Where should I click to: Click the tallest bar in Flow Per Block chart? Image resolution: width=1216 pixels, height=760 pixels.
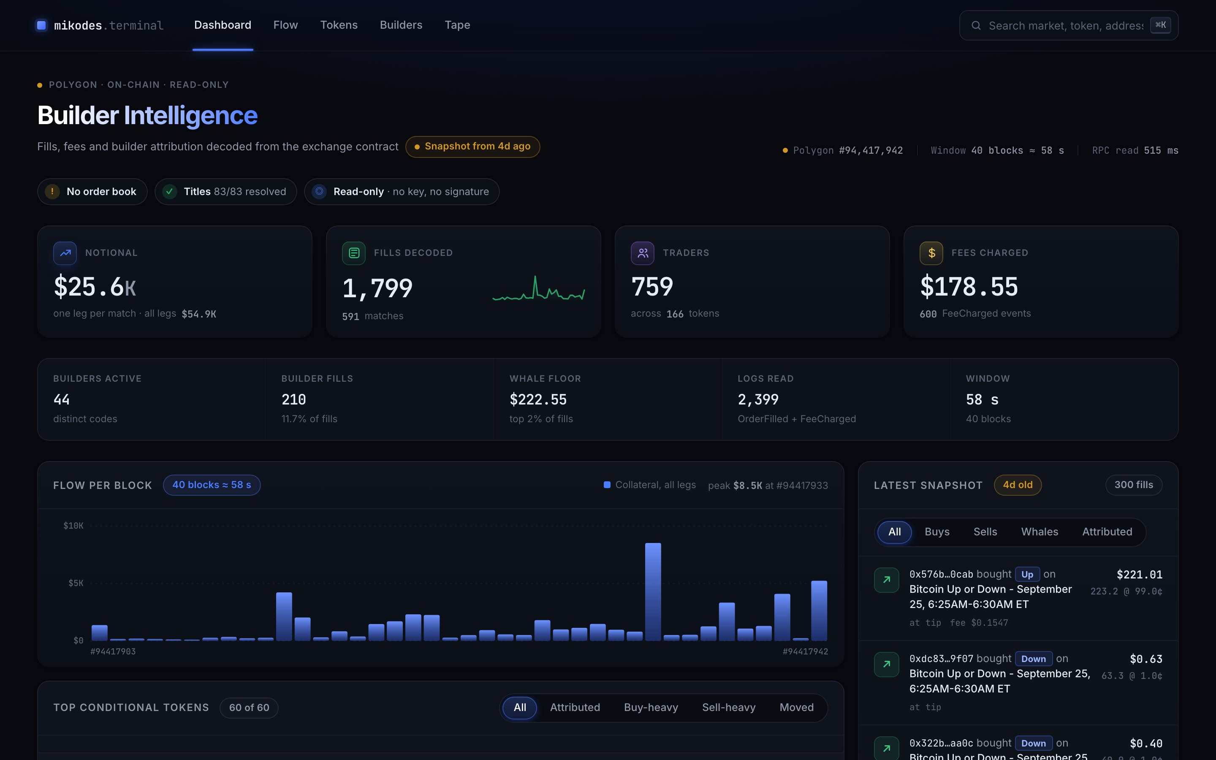653,592
